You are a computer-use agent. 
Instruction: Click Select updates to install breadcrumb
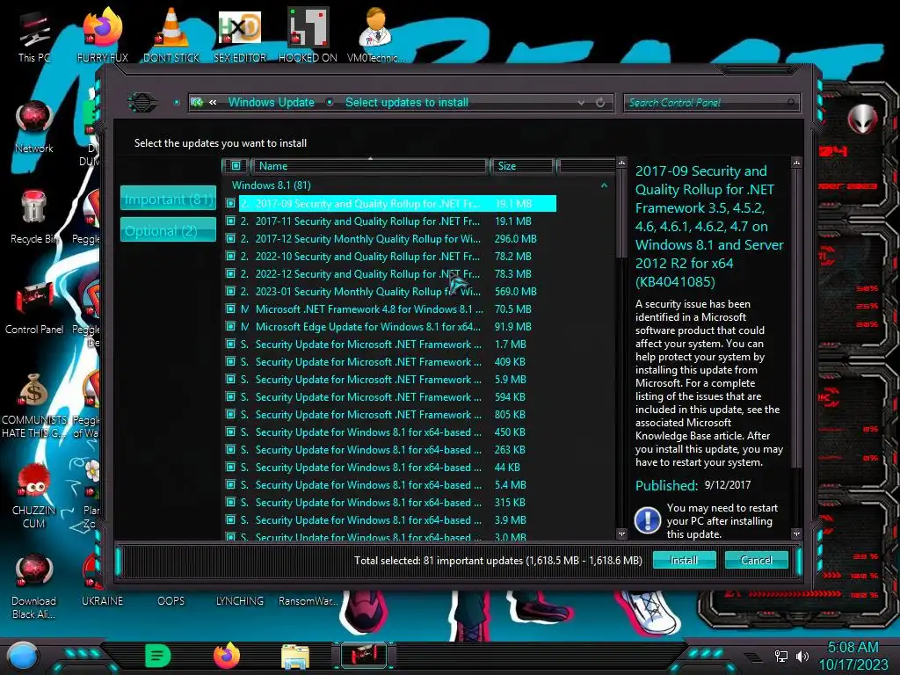pyautogui.click(x=406, y=102)
